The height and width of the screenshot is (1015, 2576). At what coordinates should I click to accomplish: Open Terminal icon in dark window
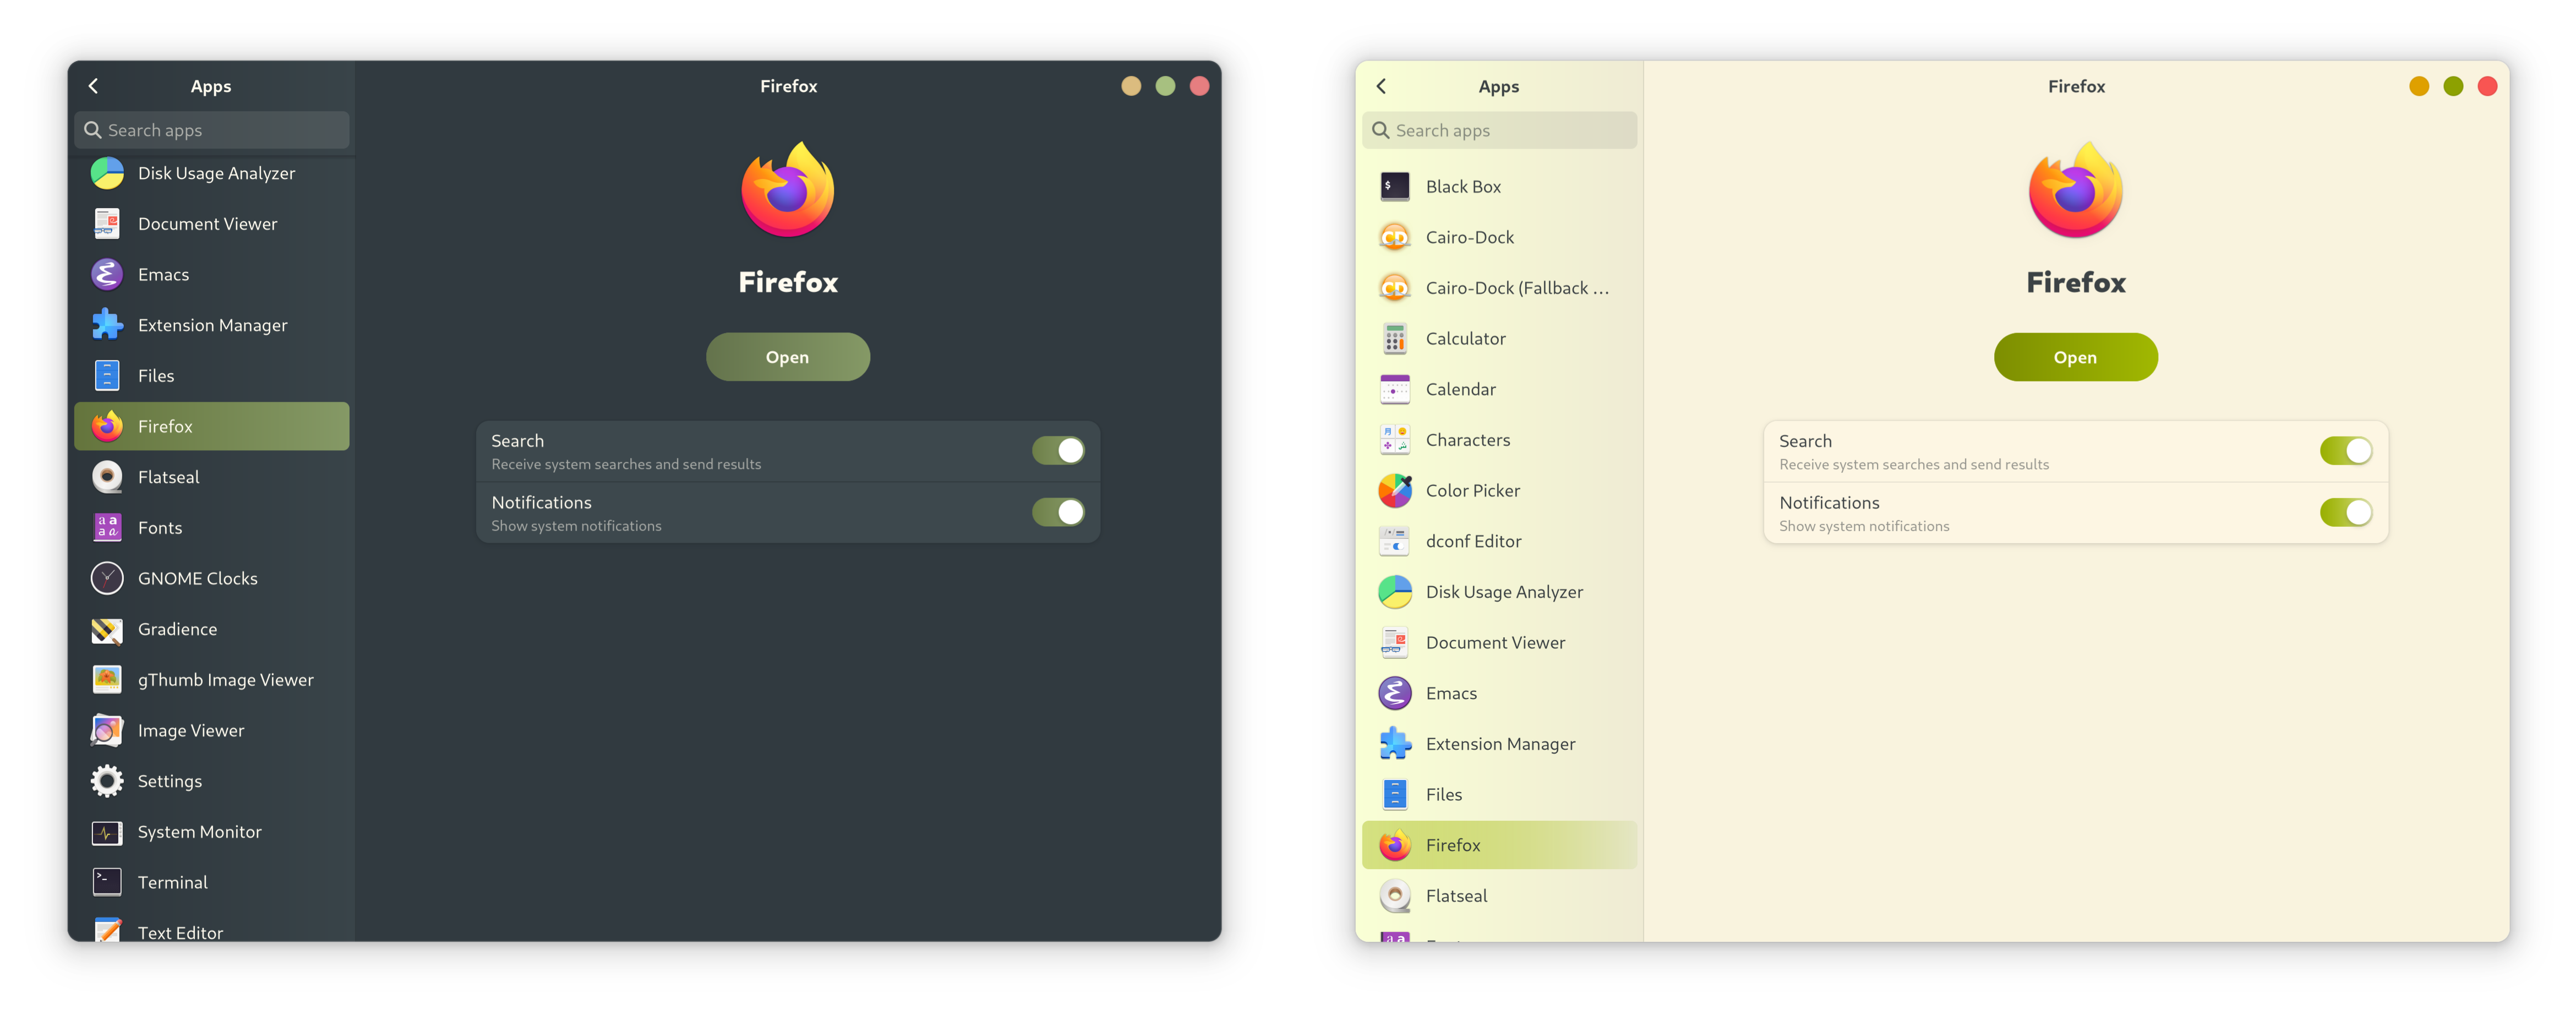107,882
